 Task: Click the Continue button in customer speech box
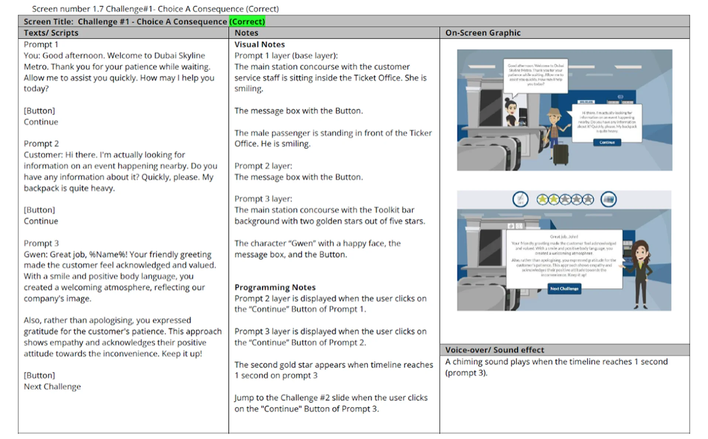point(607,142)
